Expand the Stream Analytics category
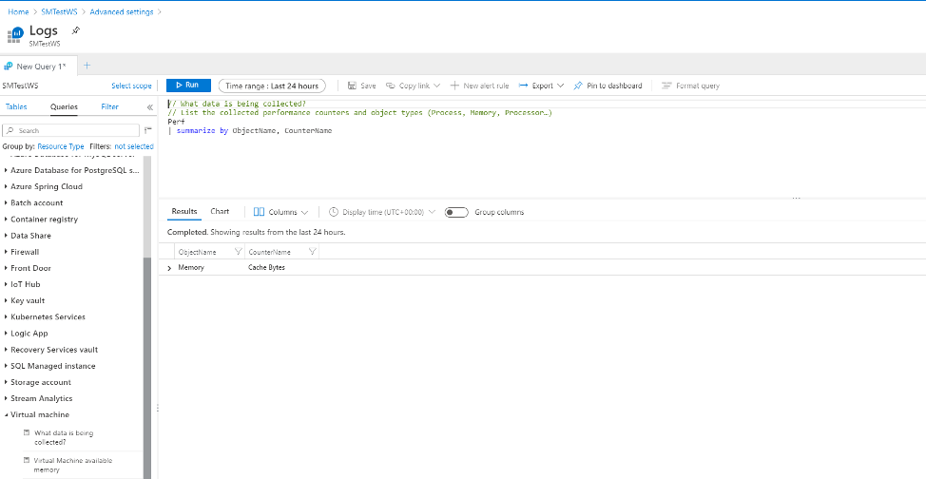Viewport: 926px width, 479px height. pos(6,398)
